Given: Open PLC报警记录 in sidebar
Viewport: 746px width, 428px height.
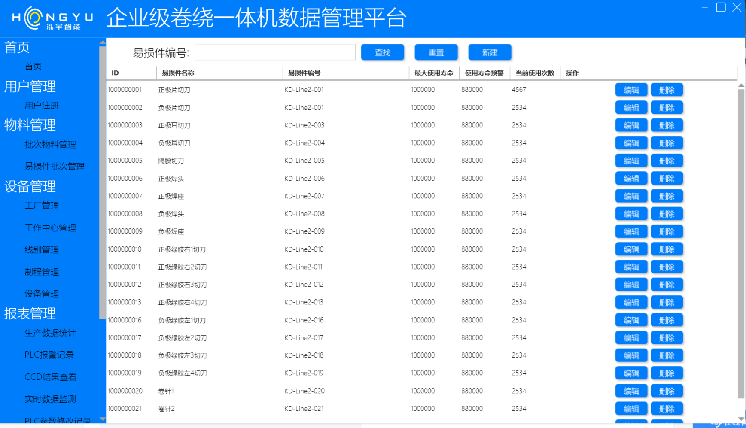Looking at the screenshot, I should coord(49,355).
